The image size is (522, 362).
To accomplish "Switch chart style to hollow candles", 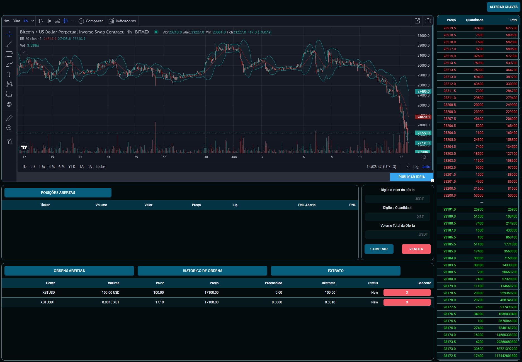I will [x=49, y=21].
